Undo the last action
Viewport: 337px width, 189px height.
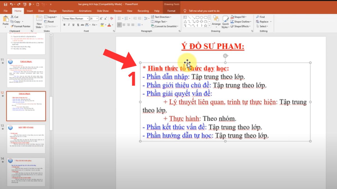11,4
